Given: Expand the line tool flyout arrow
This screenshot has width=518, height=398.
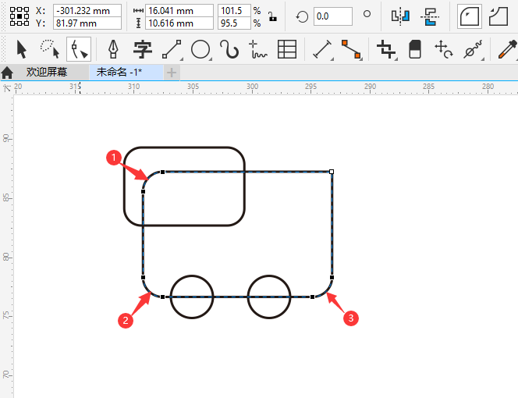Looking at the screenshot, I should coord(182,59).
